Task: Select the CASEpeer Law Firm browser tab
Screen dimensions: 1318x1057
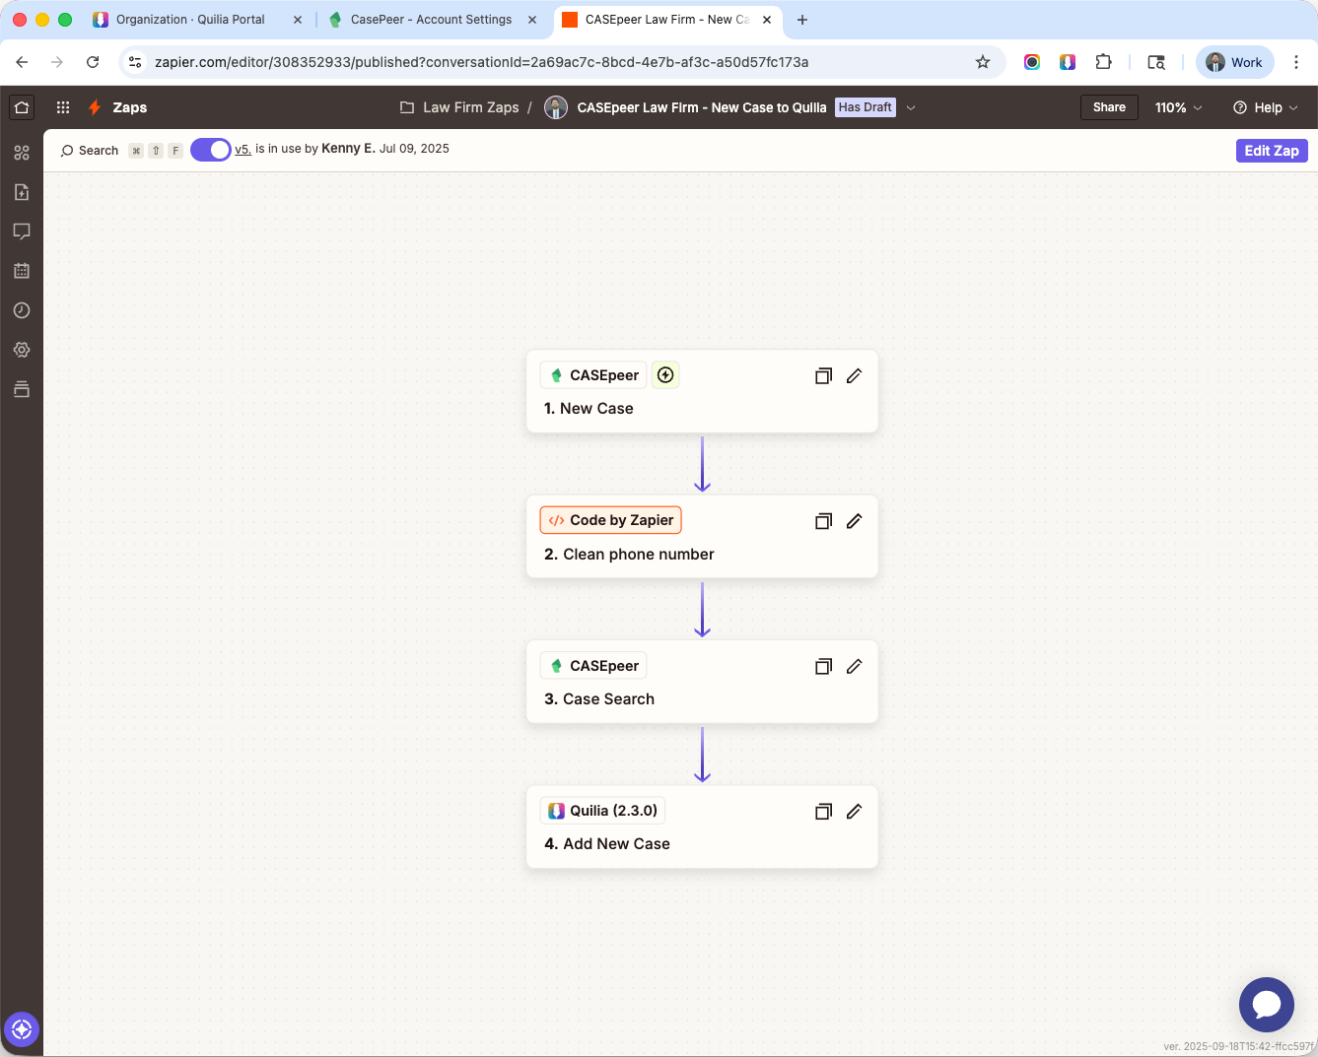Action: (x=667, y=20)
